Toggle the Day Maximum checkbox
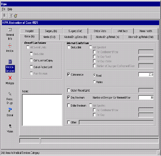 click(x=69, y=98)
